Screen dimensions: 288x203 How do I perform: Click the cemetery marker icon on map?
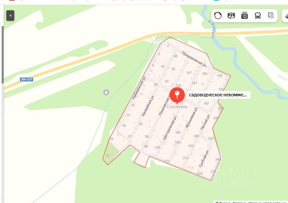pyautogui.click(x=106, y=92)
